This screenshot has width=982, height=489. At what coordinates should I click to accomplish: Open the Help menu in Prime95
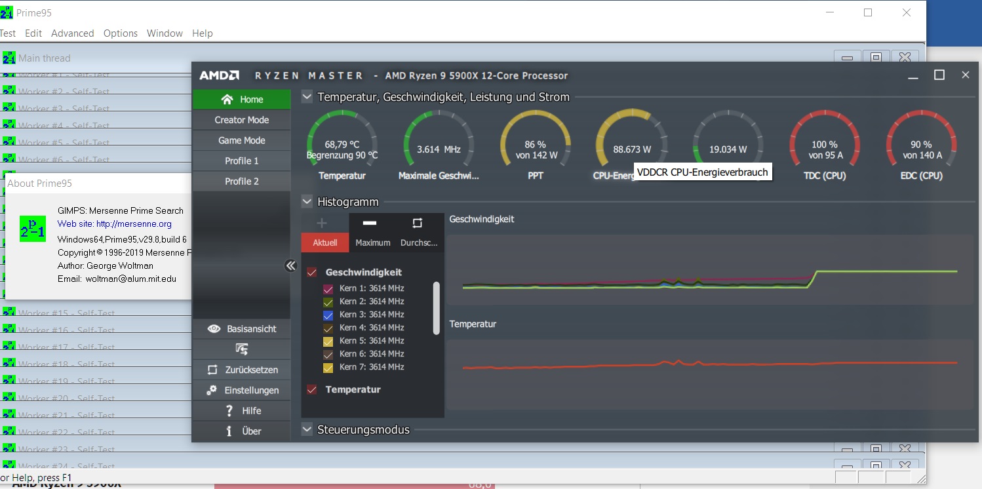203,33
